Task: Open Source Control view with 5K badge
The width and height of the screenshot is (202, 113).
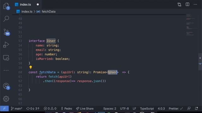Action: pos(6,32)
